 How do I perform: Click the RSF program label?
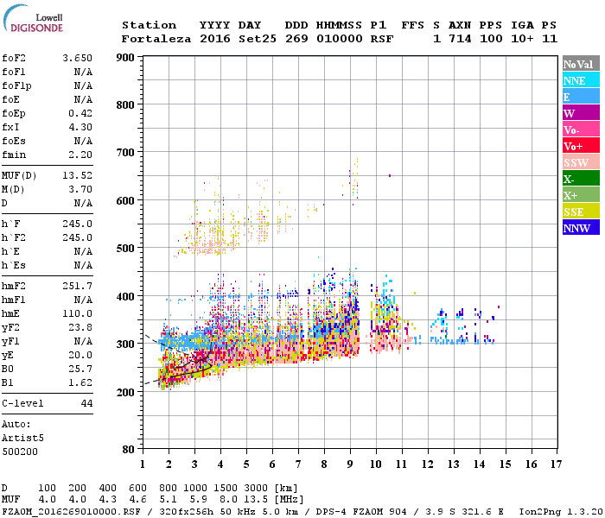click(382, 39)
